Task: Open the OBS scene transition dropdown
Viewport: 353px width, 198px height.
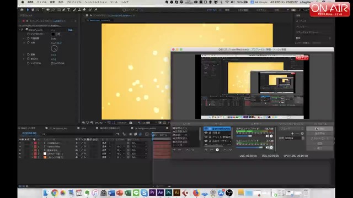Action: pyautogui.click(x=292, y=129)
